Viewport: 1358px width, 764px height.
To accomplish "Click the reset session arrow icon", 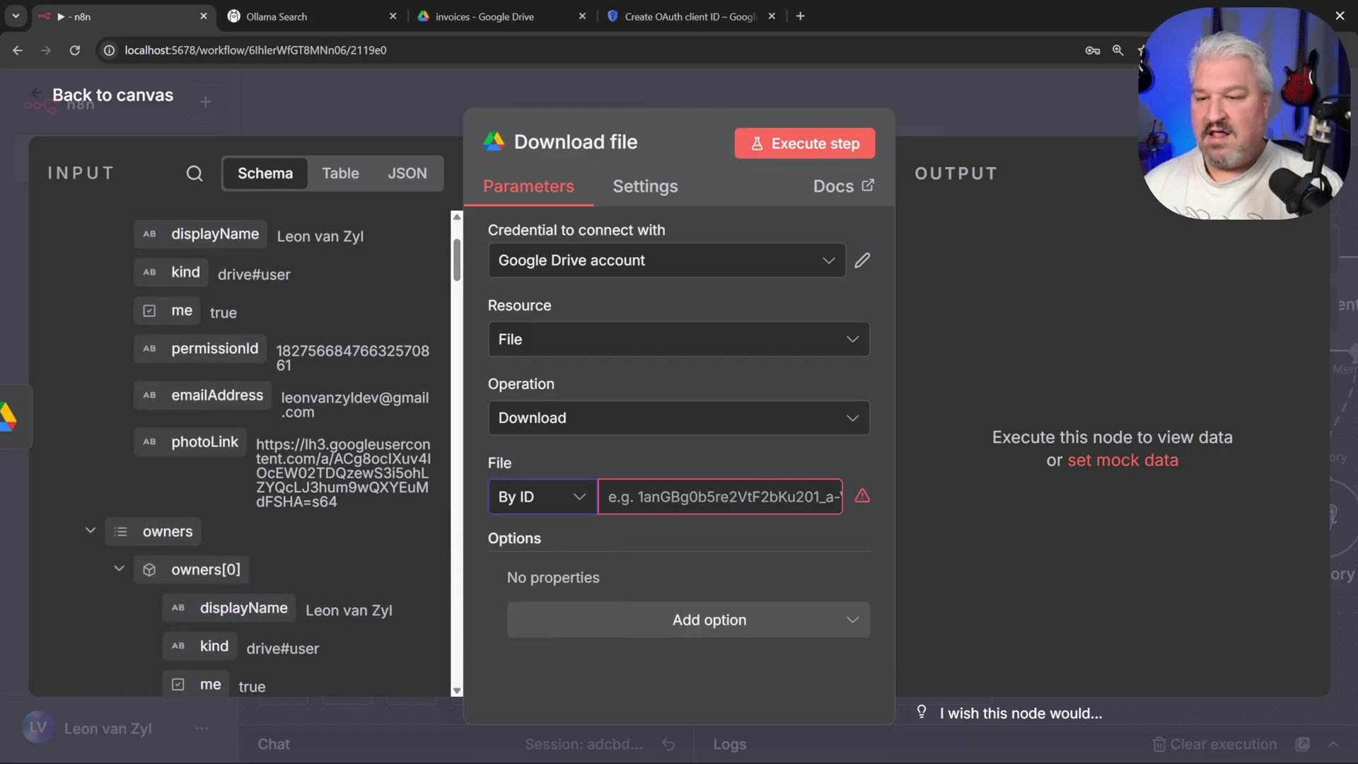I will tap(668, 744).
